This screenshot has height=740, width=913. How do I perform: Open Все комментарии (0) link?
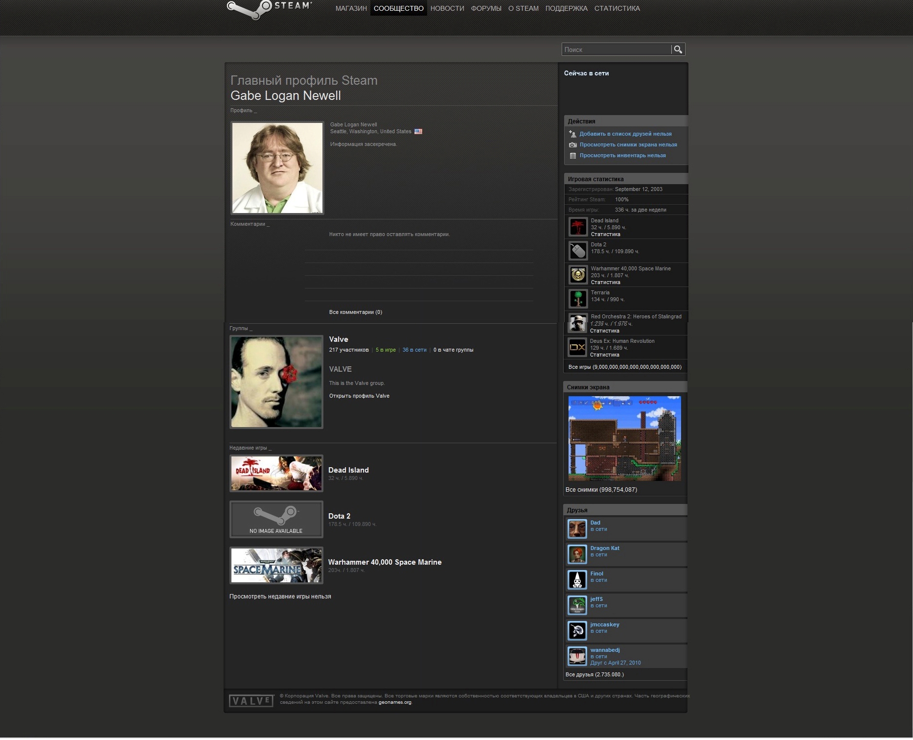tap(355, 312)
